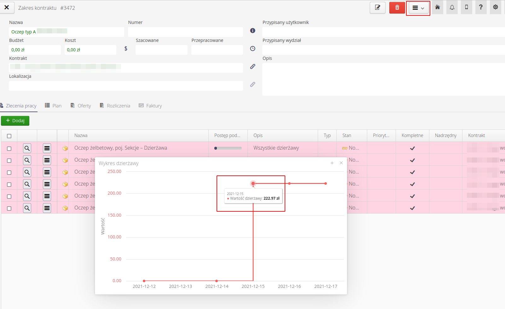Screen dimensions: 505x309
Task: Open the row menu for first work order
Action: 47,148
